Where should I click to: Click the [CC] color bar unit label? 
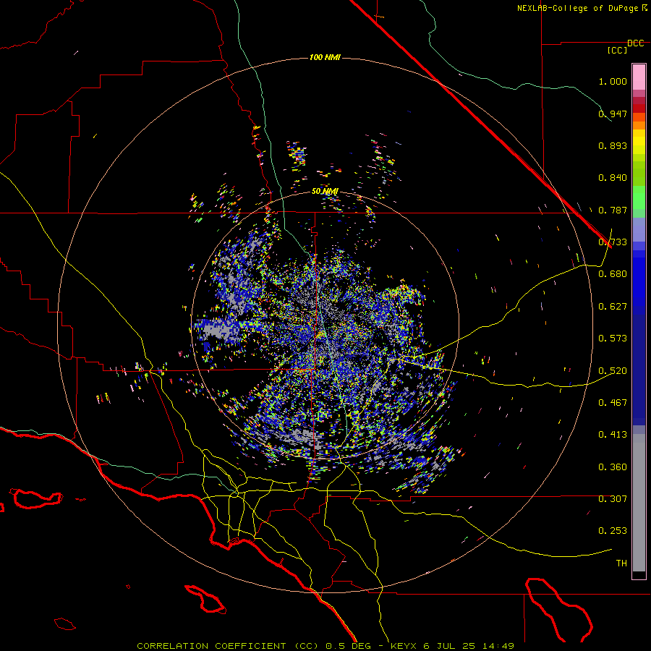point(618,50)
